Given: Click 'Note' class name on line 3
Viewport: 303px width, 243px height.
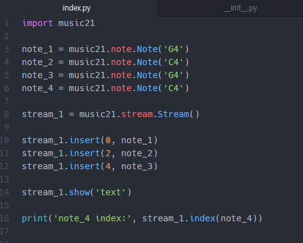Looking at the screenshot, I should tap(147, 49).
